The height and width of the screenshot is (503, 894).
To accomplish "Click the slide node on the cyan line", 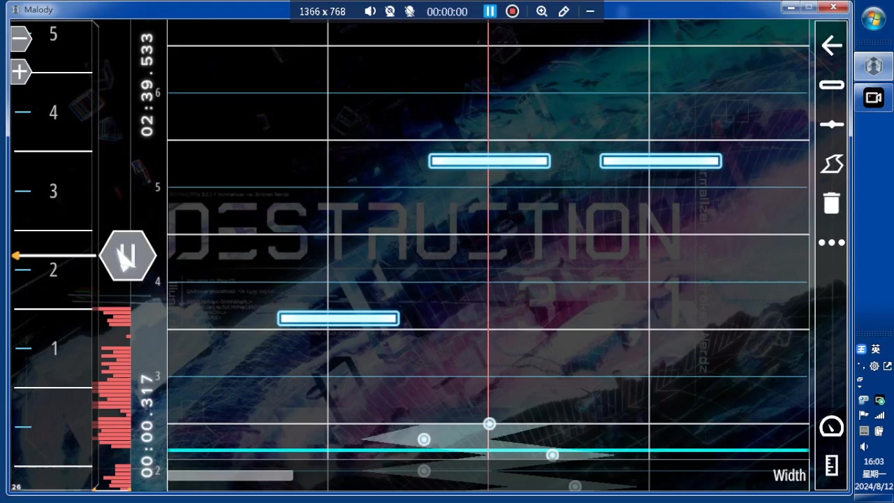I will click(x=552, y=455).
